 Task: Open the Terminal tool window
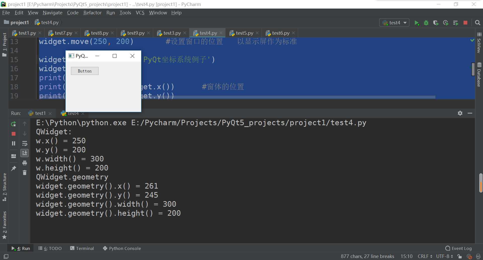82,248
